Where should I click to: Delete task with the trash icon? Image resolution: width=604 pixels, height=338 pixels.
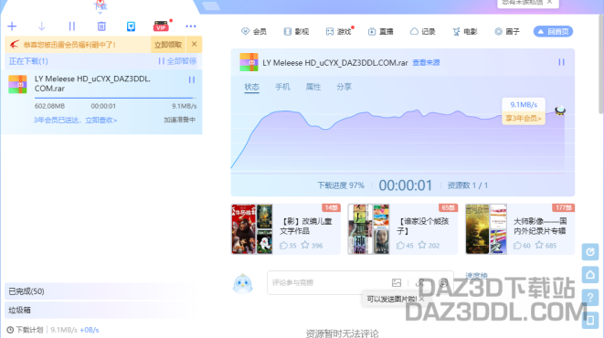click(101, 26)
